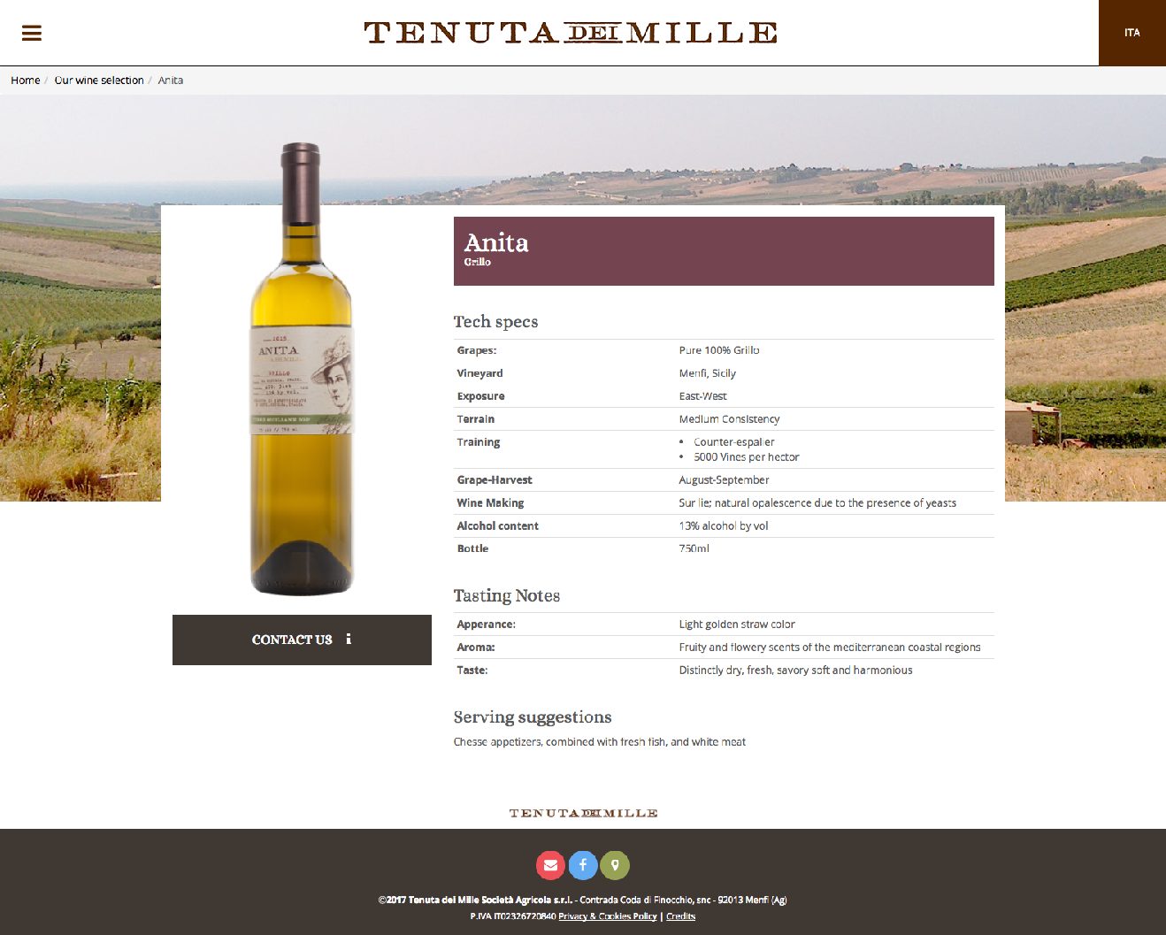The image size is (1166, 935).
Task: Select the Anita breadcrumb item
Action: pyautogui.click(x=171, y=80)
